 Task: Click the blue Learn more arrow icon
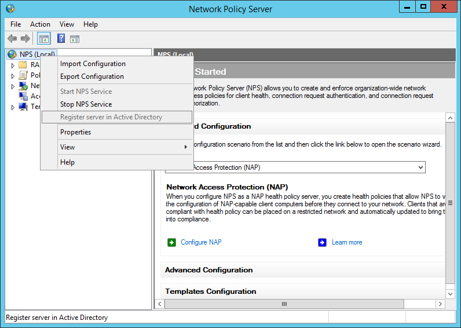(322, 242)
